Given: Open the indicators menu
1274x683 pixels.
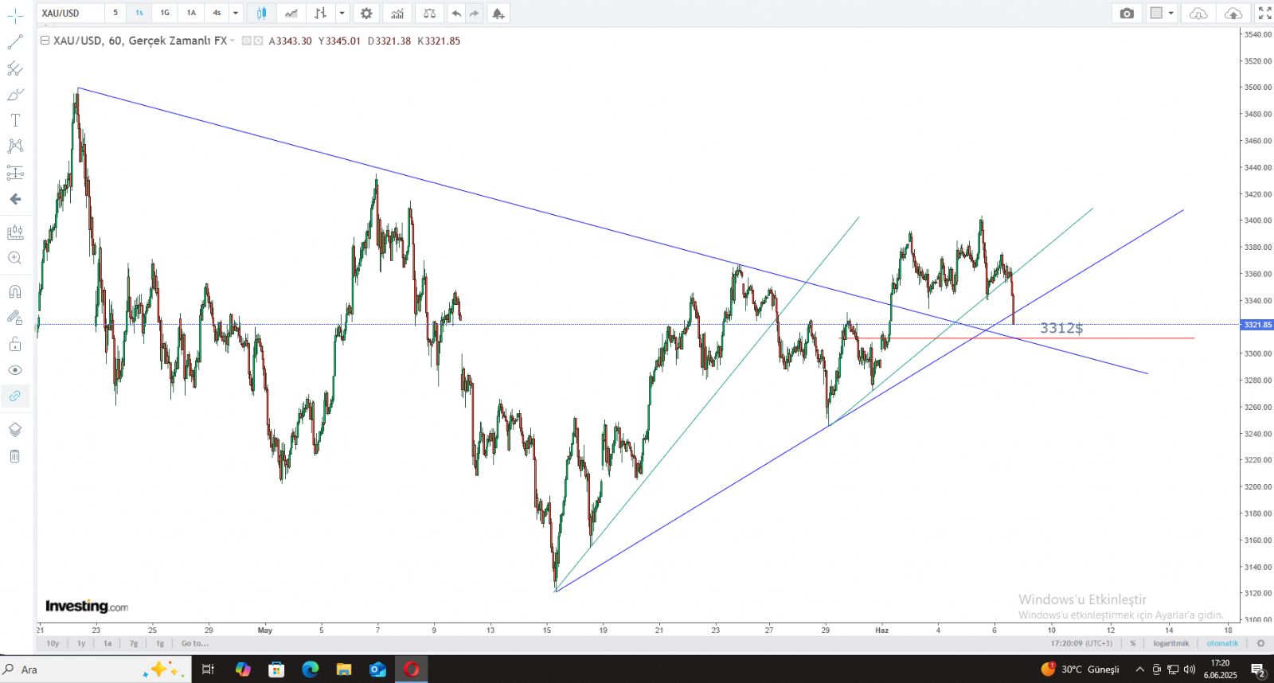Looking at the screenshot, I should (397, 13).
